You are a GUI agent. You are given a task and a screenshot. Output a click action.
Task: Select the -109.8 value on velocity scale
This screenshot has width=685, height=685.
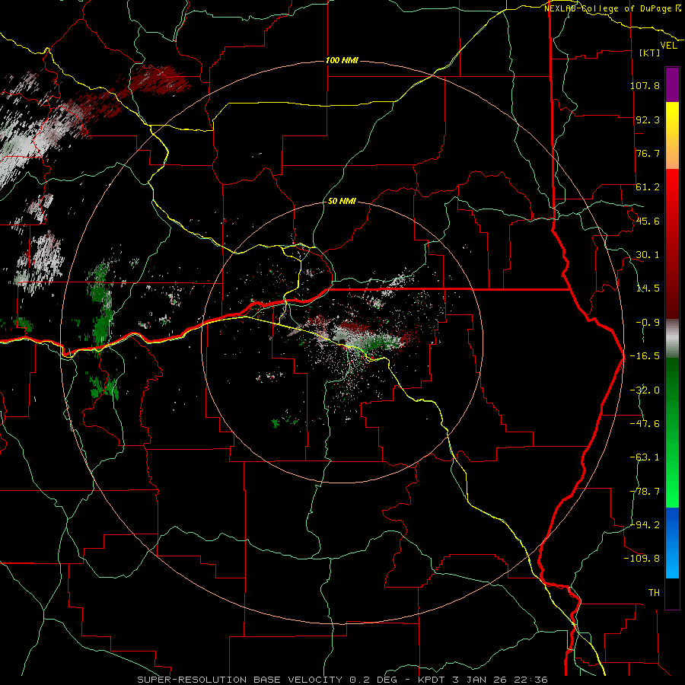642,559
